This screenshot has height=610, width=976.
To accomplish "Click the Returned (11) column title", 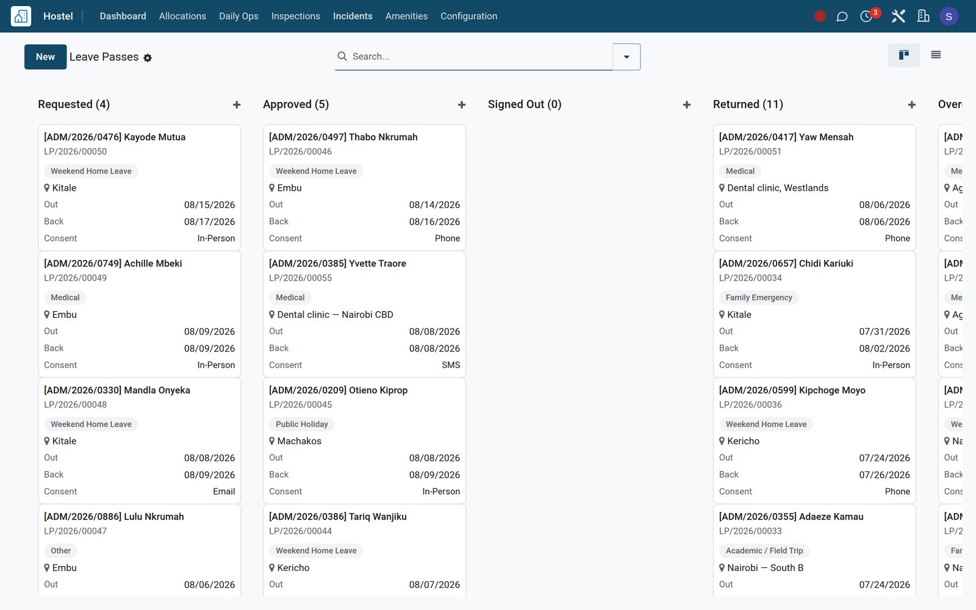I will click(x=748, y=104).
